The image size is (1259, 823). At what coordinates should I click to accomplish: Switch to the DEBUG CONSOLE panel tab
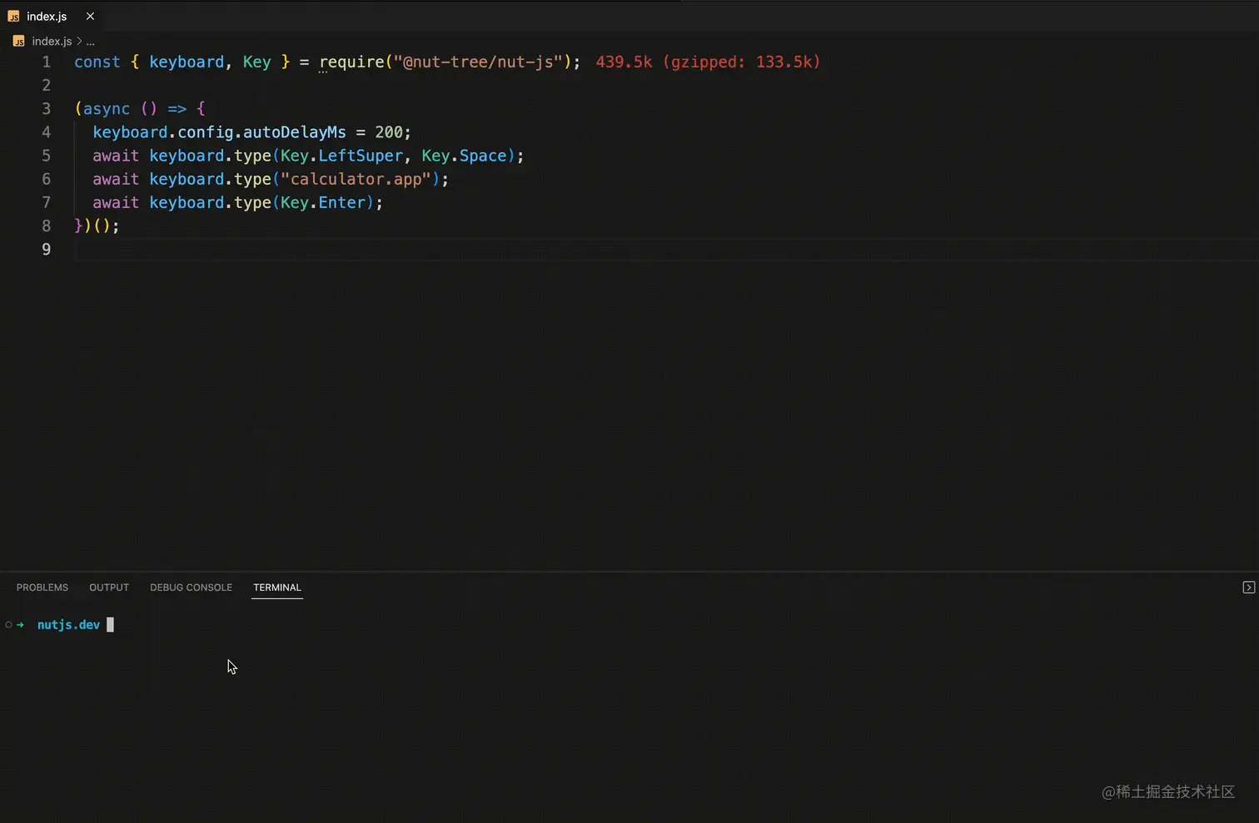pos(191,588)
